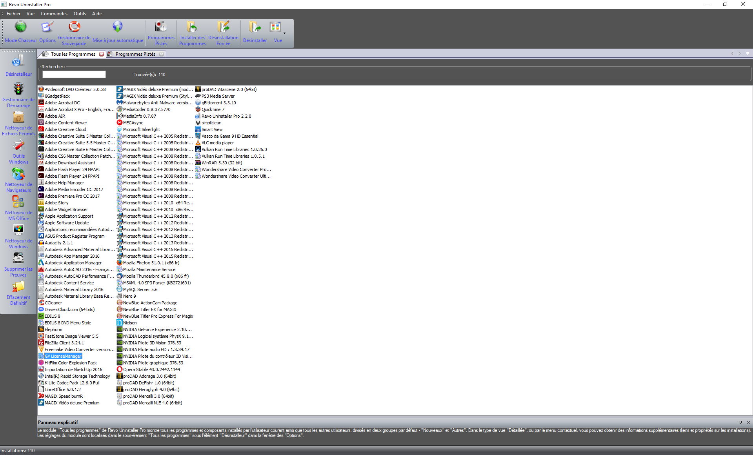Select LibreOffice 5.0.1.2 entry
Viewport: 753px width, 455px height.
click(60, 389)
